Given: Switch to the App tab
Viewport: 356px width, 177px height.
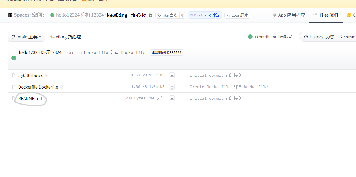Looking at the screenshot, I should tap(289, 15).
